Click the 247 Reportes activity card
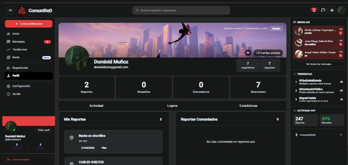The height and width of the screenshot is (165, 348). [x=305, y=120]
